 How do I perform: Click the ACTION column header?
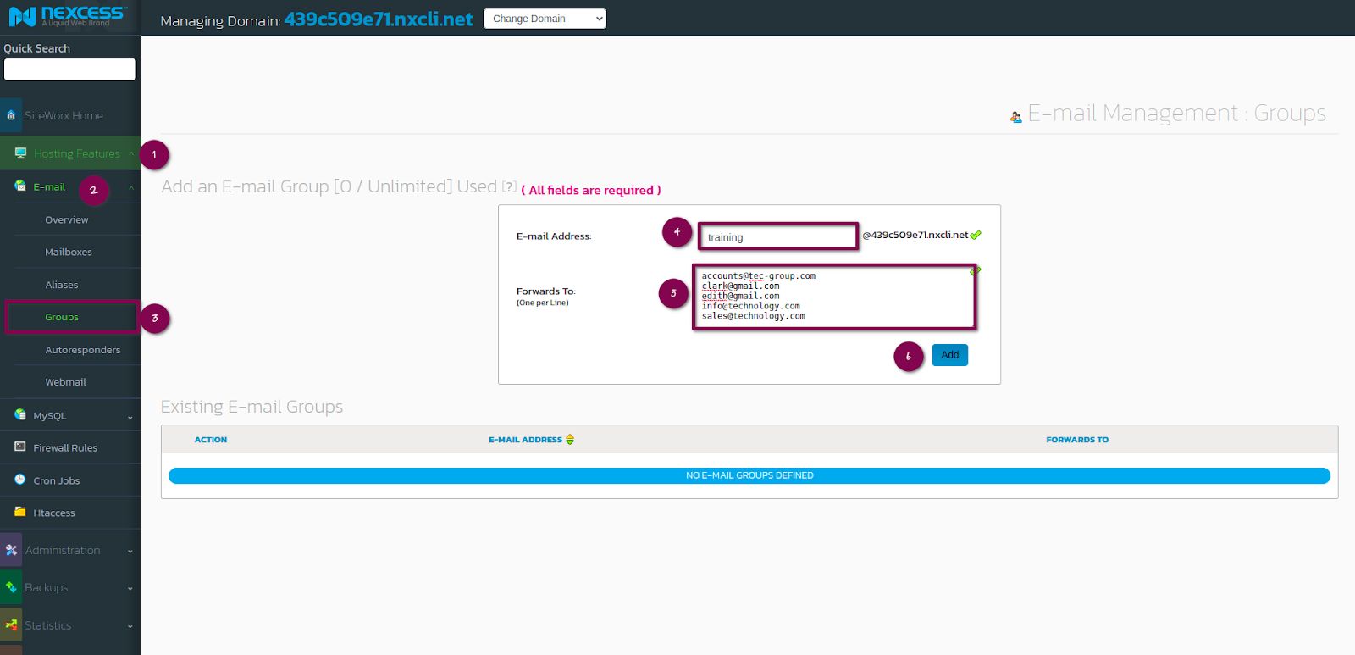[x=211, y=440]
